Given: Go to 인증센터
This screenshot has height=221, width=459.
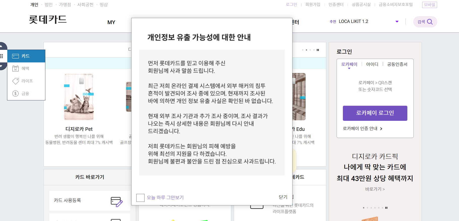Looking at the screenshot, I should tap(336, 5).
